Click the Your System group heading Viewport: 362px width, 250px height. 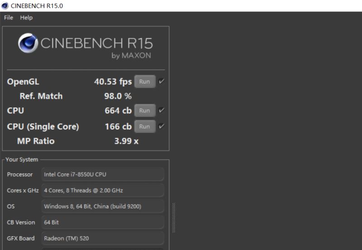[x=22, y=160]
